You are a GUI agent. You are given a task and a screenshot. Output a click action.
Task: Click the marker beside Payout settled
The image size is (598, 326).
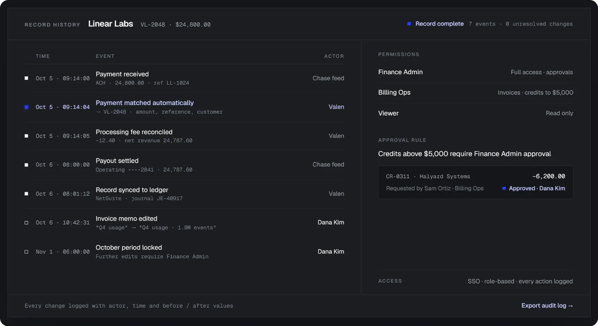click(26, 165)
